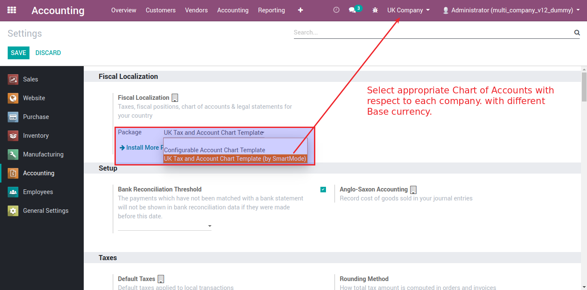Screen dimensions: 587x290
Task: Select the Employees people icon in sidebar
Action: [13, 192]
